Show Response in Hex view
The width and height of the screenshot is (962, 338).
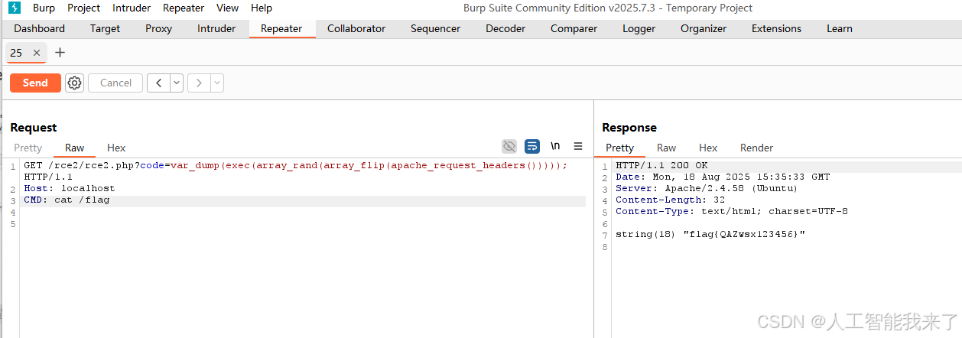point(708,148)
